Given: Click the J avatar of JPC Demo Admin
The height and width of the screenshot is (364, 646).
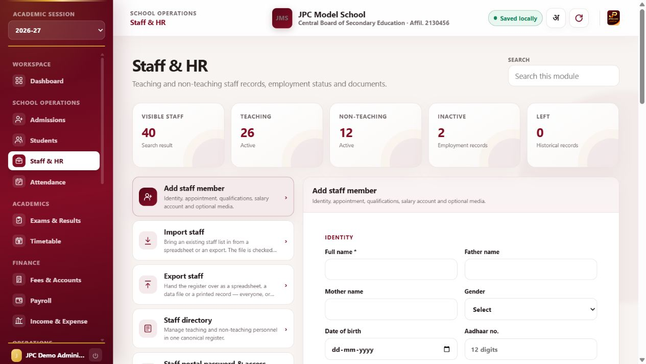Looking at the screenshot, I should [x=16, y=355].
